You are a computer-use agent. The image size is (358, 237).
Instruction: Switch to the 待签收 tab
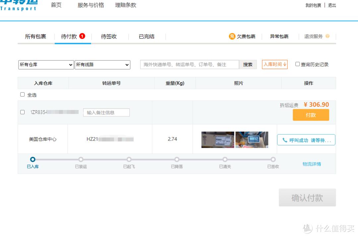pyautogui.click(x=109, y=36)
